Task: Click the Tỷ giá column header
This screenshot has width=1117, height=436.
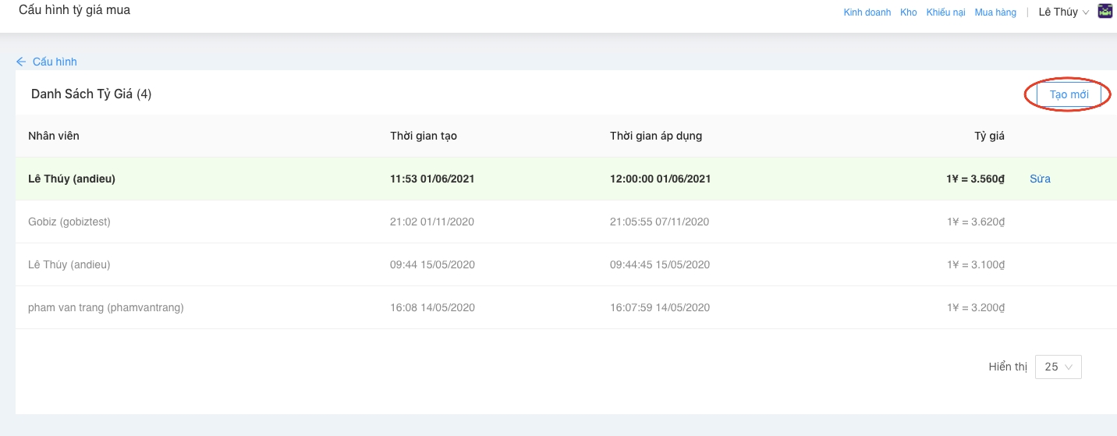Action: click(988, 136)
